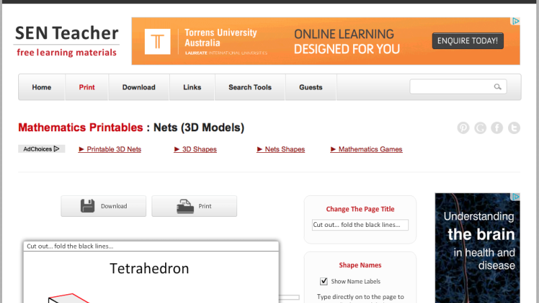Open the Download menu item in navigation
This screenshot has width=539, height=303.
click(x=139, y=88)
